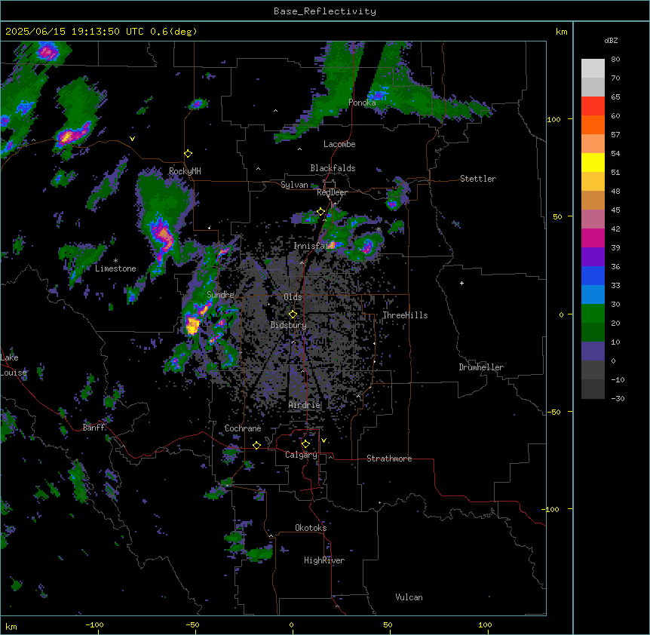Click the Ponoka city label

click(x=362, y=103)
